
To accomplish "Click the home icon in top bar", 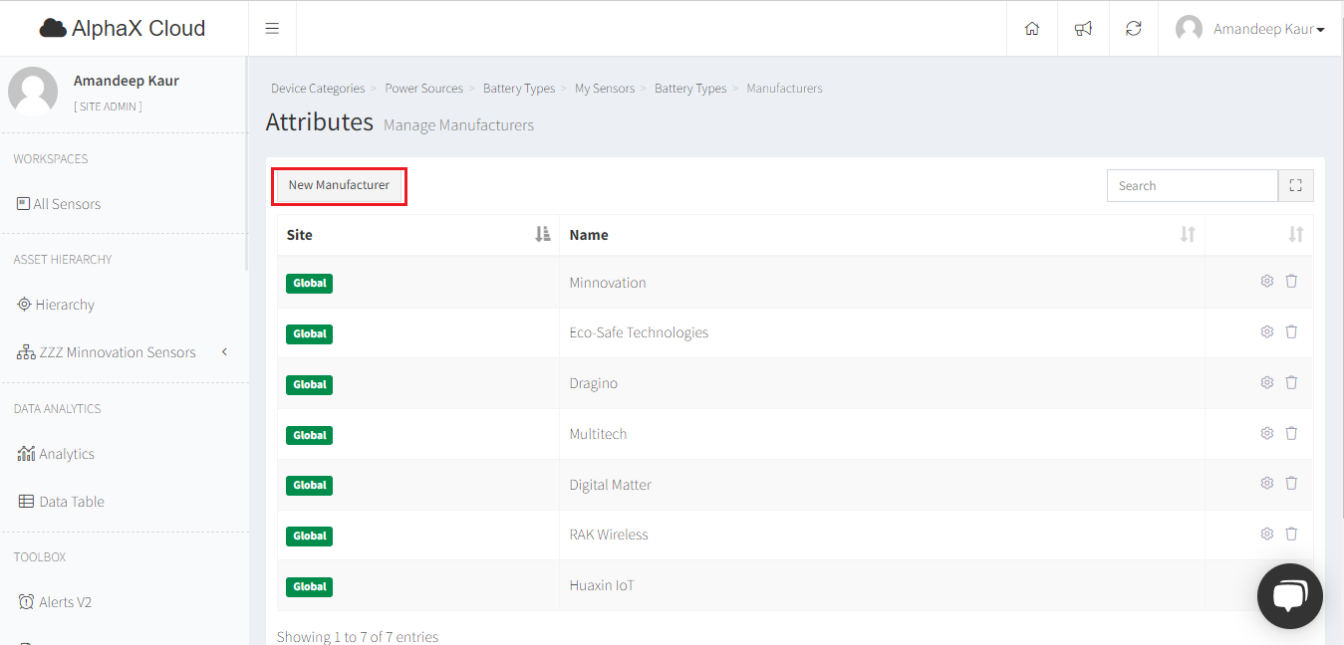I will coord(1032,29).
